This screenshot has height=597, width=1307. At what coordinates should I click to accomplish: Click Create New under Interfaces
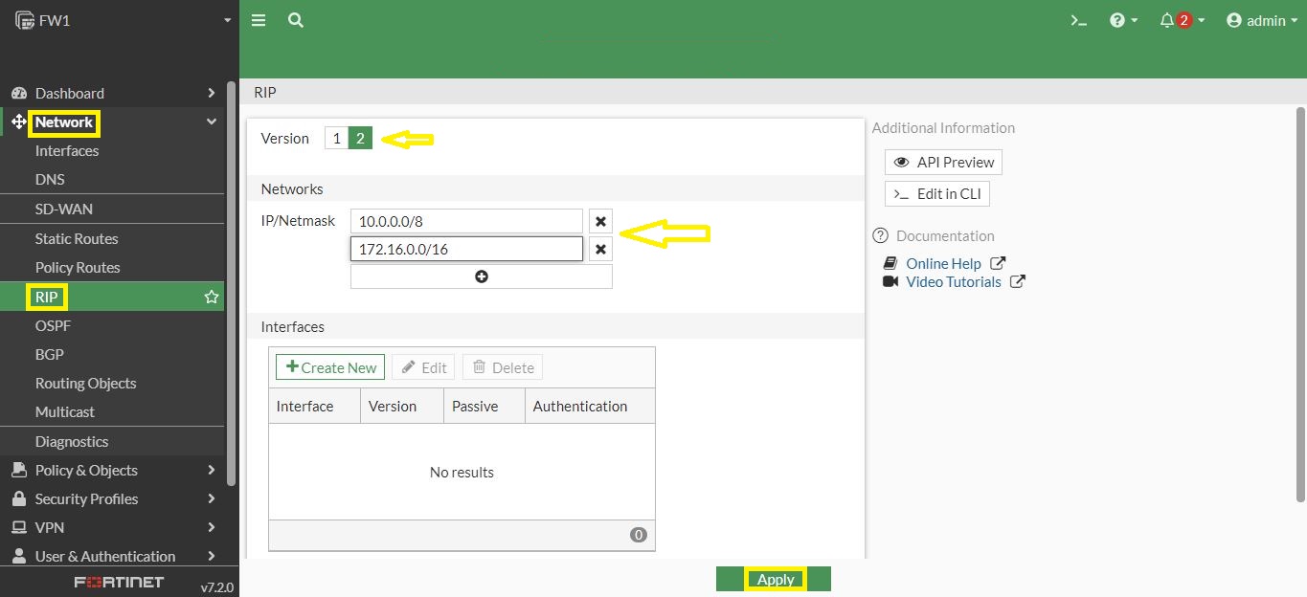pos(329,366)
